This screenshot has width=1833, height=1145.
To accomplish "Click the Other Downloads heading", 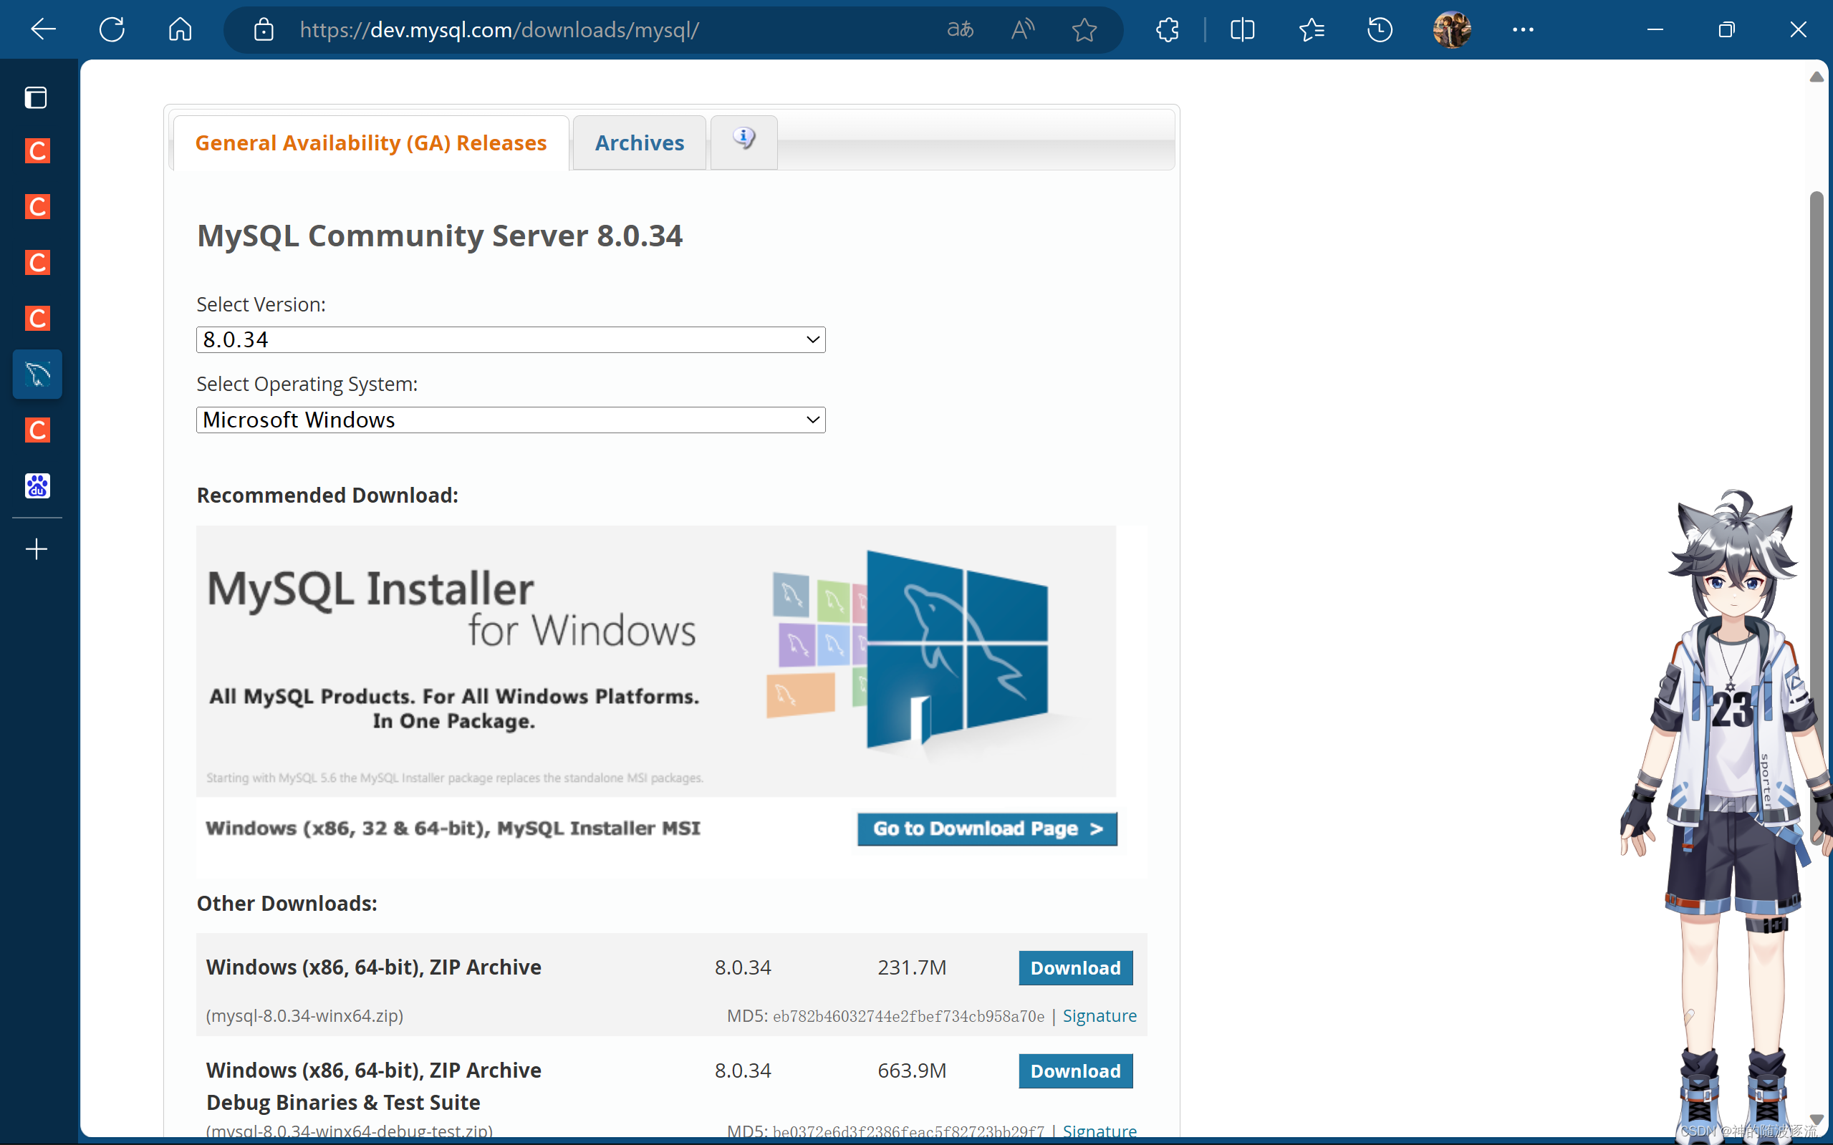I will pyautogui.click(x=287, y=904).
